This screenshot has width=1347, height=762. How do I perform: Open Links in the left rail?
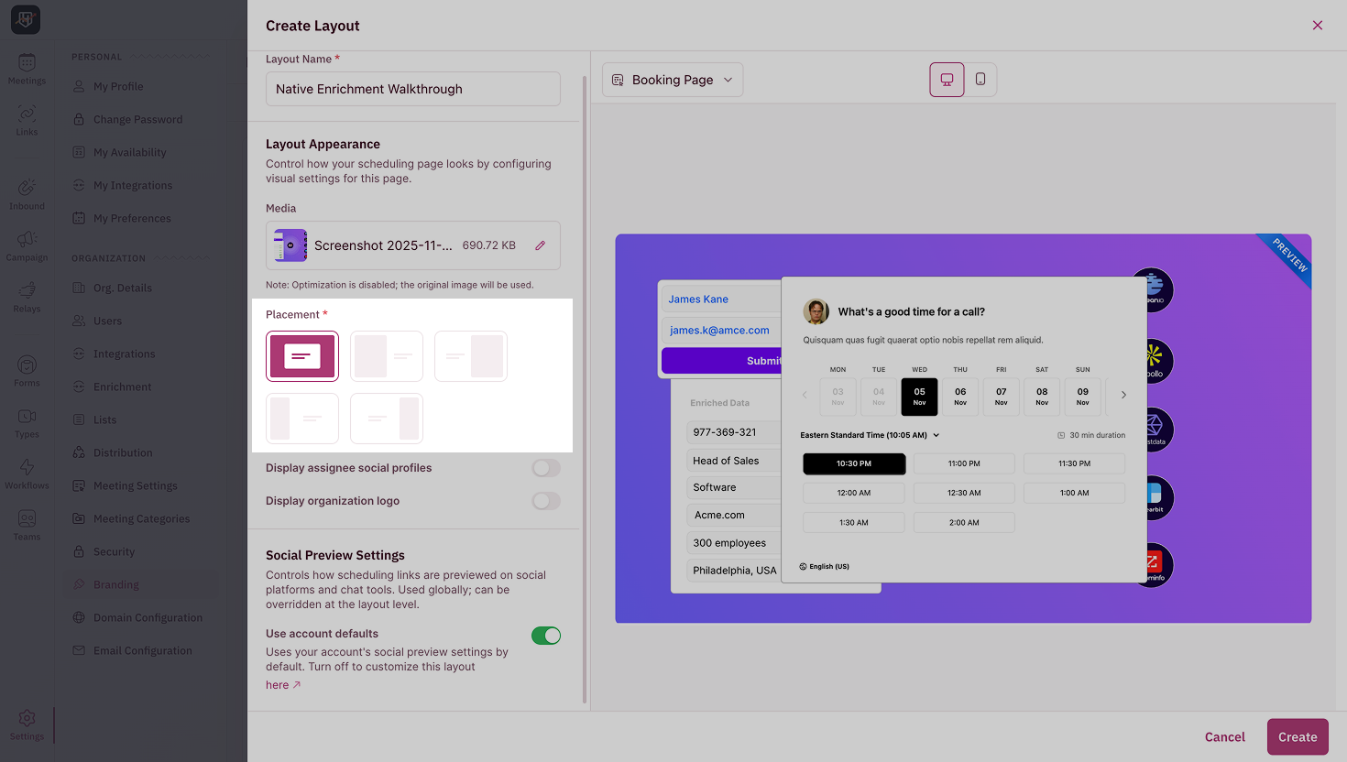(27, 120)
